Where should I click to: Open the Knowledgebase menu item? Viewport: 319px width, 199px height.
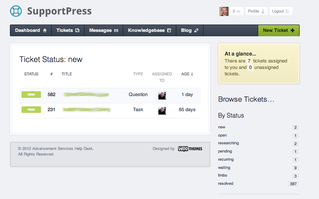tap(149, 30)
